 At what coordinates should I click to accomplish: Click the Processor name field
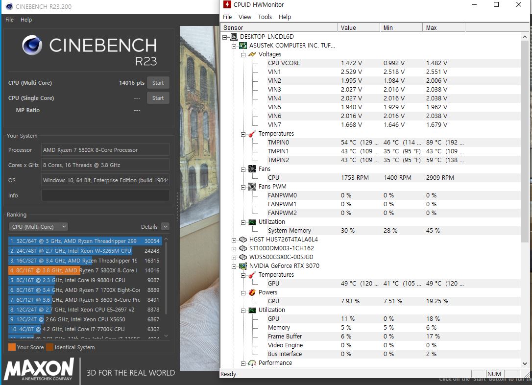[x=105, y=150]
